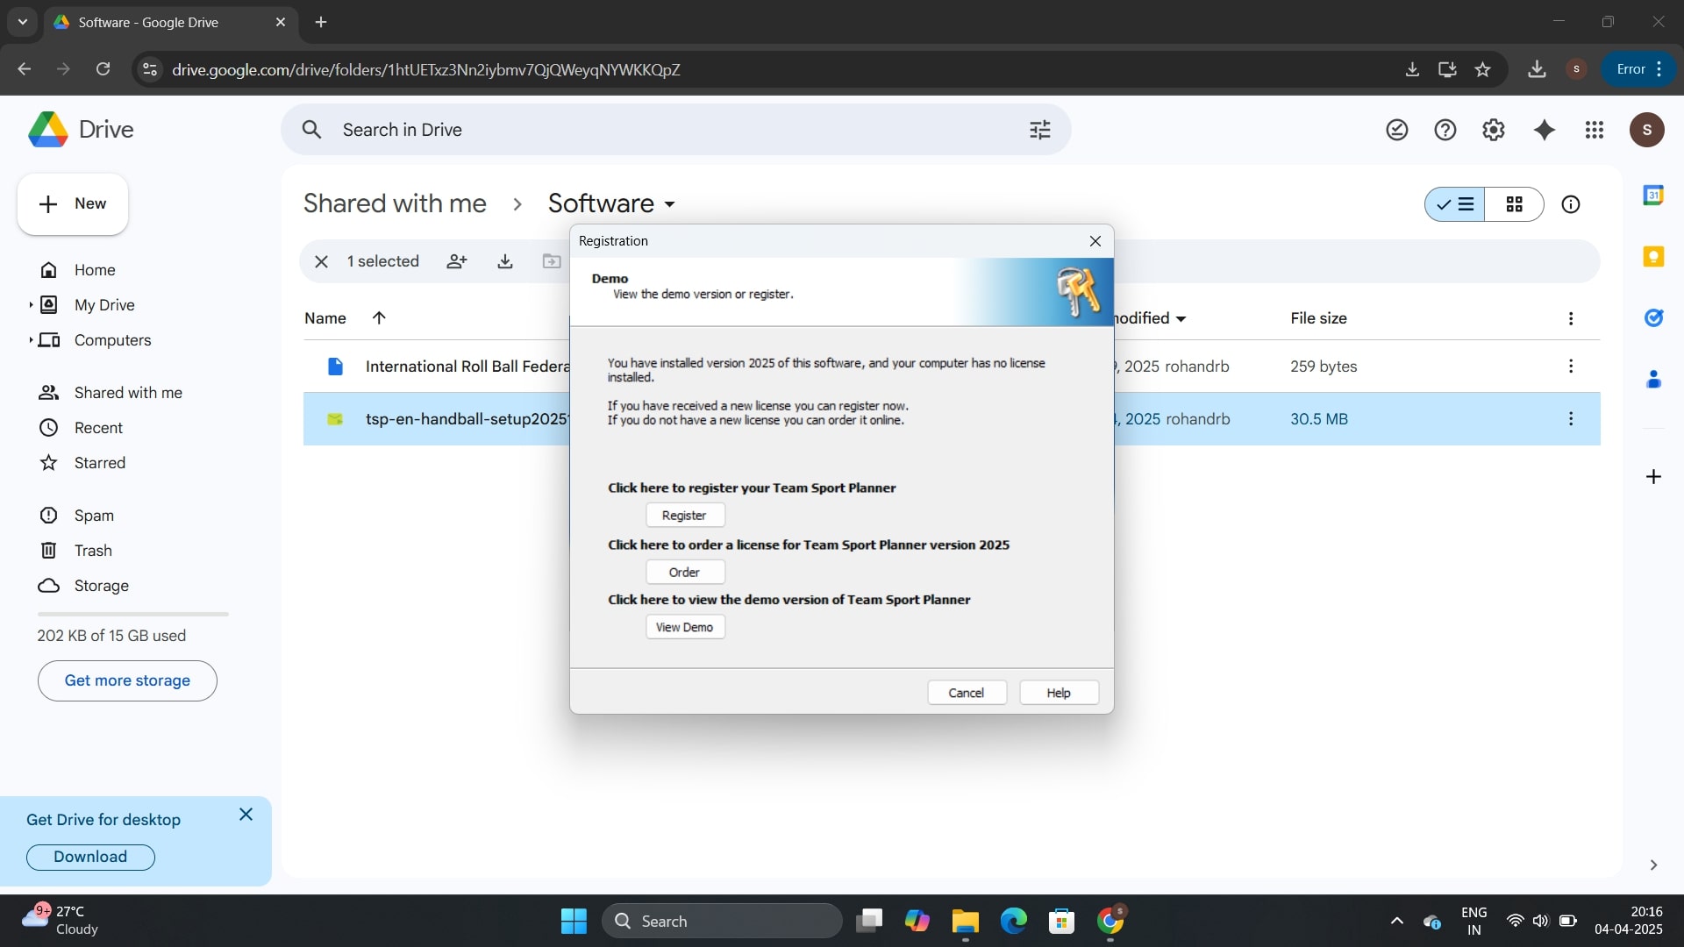This screenshot has height=947, width=1684.
Task: Click the View Demo button
Action: (x=685, y=627)
